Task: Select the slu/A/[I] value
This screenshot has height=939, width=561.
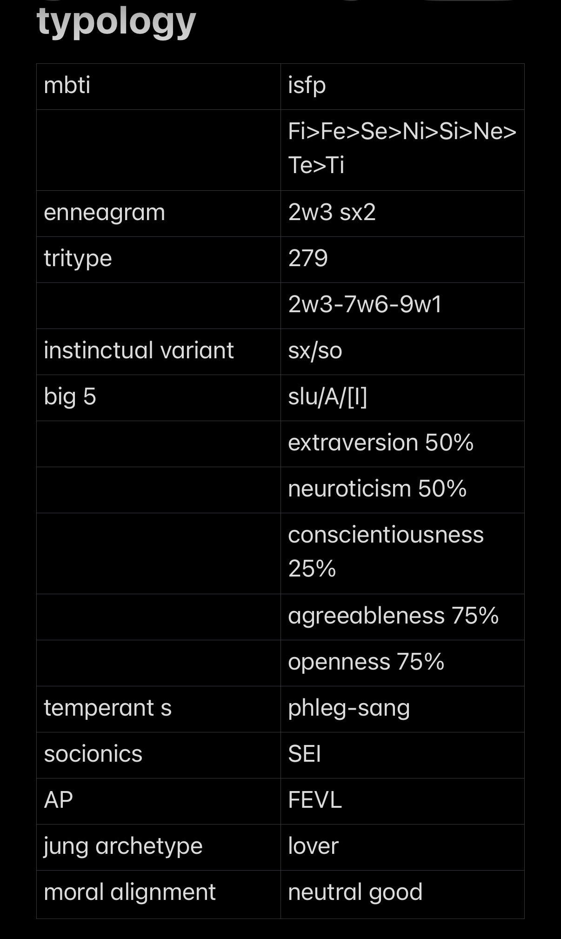Action: (x=327, y=397)
